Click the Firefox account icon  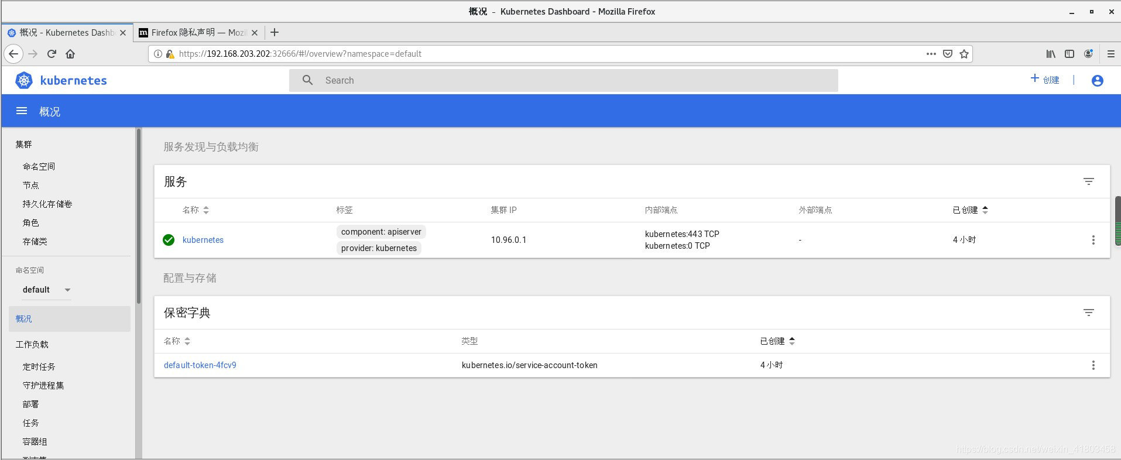click(1088, 54)
